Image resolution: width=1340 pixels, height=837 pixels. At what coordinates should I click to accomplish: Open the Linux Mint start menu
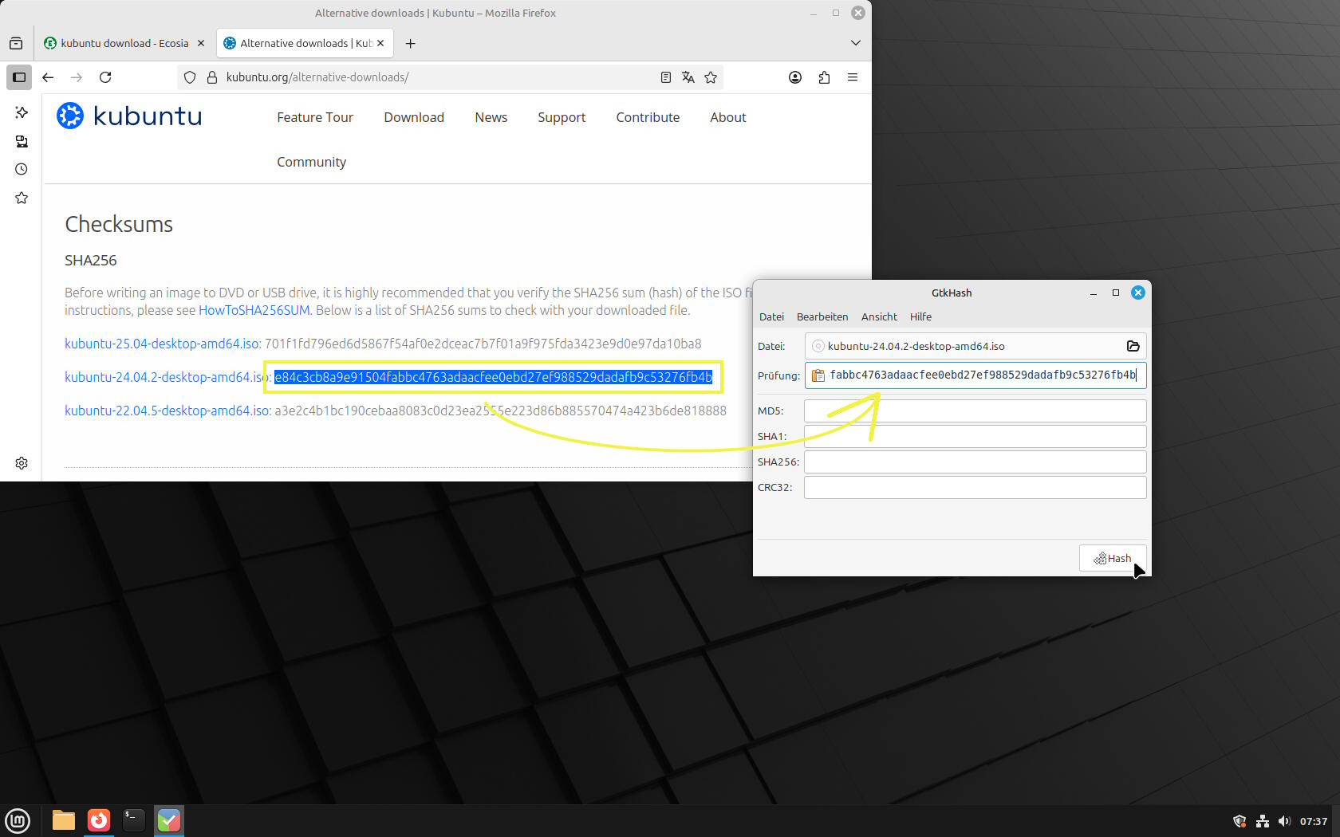pyautogui.click(x=18, y=820)
